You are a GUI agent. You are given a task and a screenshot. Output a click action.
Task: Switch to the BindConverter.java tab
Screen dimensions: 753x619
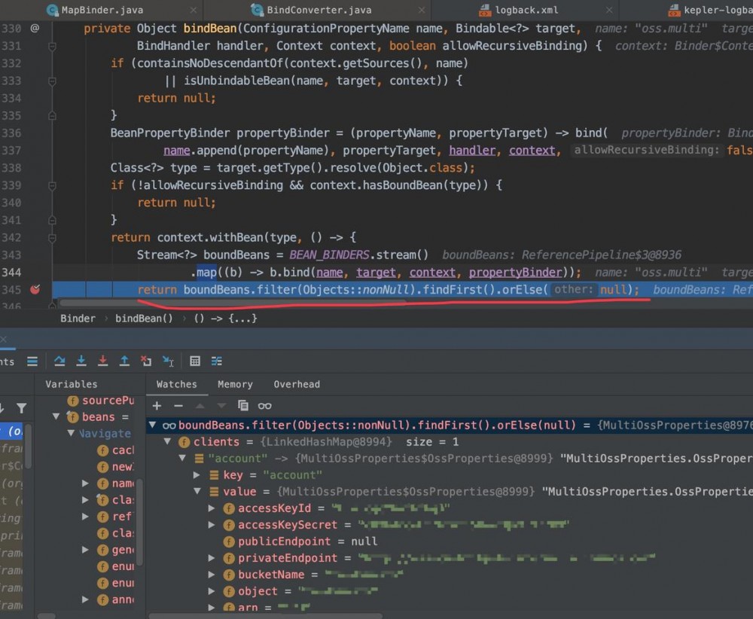pos(319,10)
